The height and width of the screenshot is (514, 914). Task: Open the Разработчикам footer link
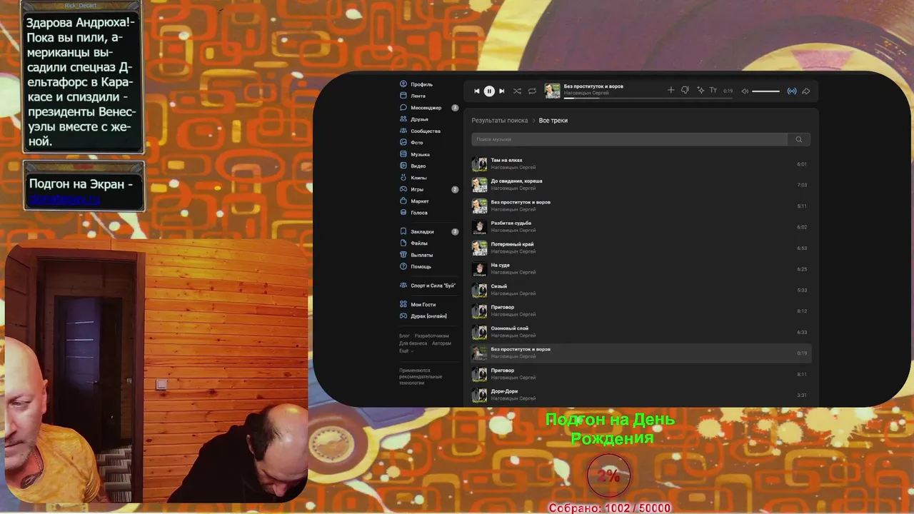point(432,336)
